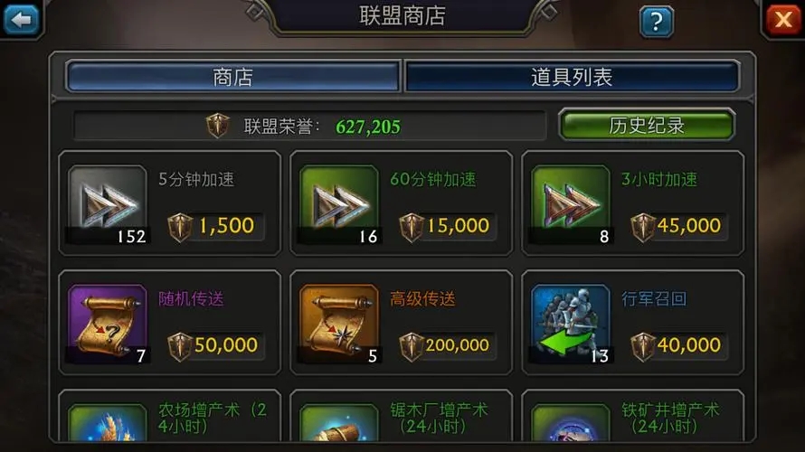Buy 5分钟加速 for 1,500 honor
The height and width of the screenshot is (452, 805).
215,227
